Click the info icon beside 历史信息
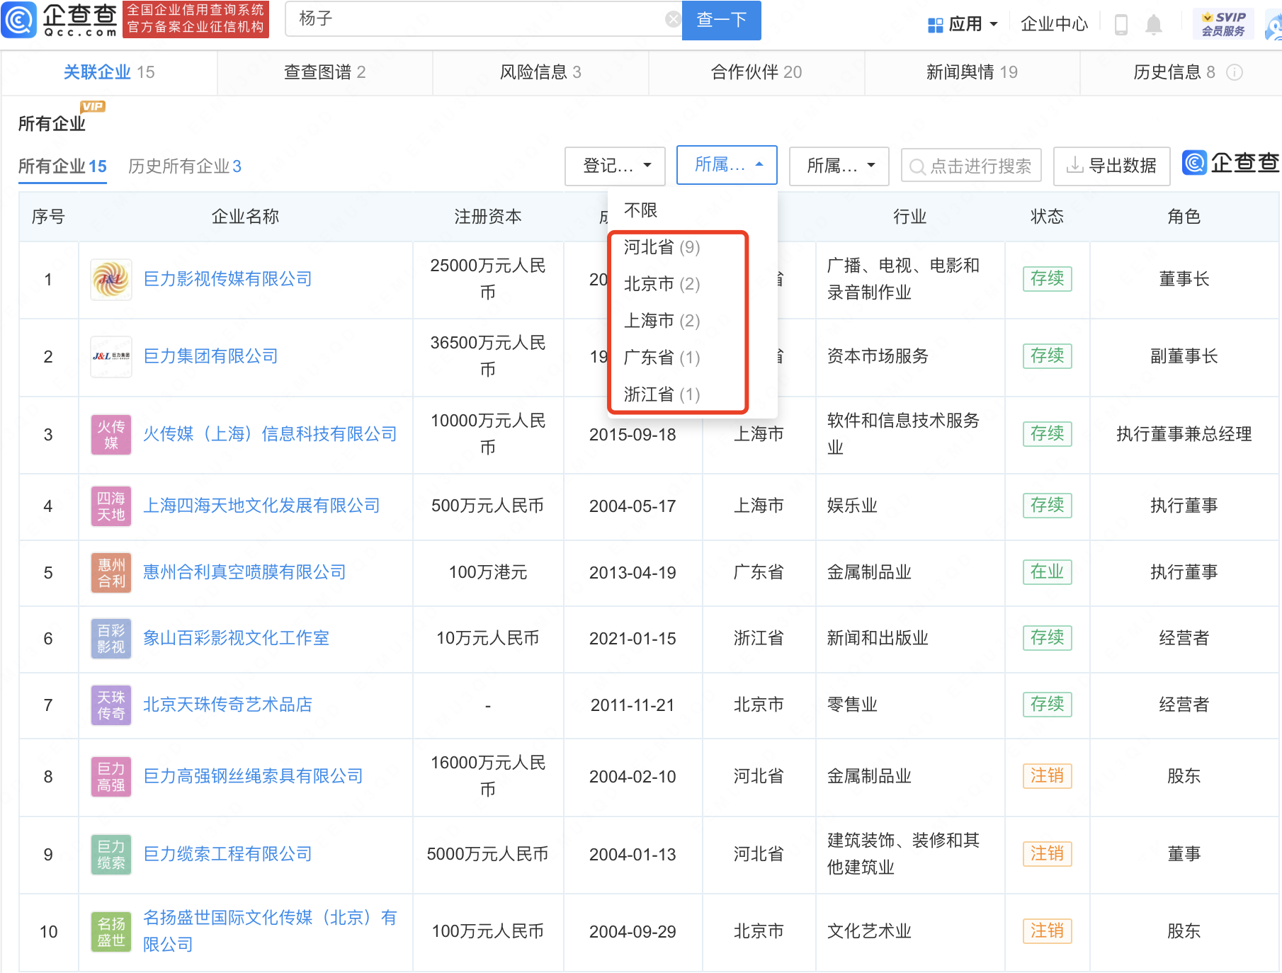This screenshot has height=973, width=1282. [1235, 72]
